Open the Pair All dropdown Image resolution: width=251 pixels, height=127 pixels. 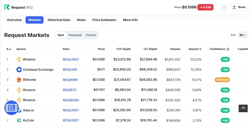(x=243, y=35)
